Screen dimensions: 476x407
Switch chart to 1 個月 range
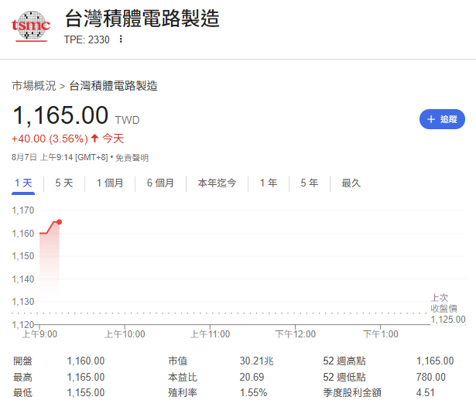[x=110, y=183]
